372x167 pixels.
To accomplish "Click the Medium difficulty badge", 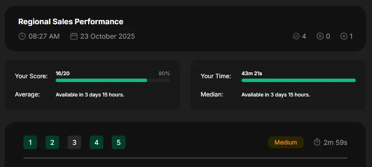I will tap(286, 142).
